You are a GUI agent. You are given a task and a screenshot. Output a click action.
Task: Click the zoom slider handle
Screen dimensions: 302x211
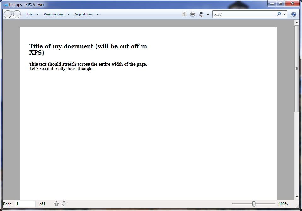pyautogui.click(x=253, y=204)
